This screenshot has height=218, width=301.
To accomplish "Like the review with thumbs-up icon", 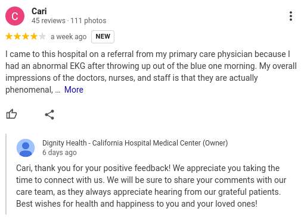I will [x=11, y=114].
